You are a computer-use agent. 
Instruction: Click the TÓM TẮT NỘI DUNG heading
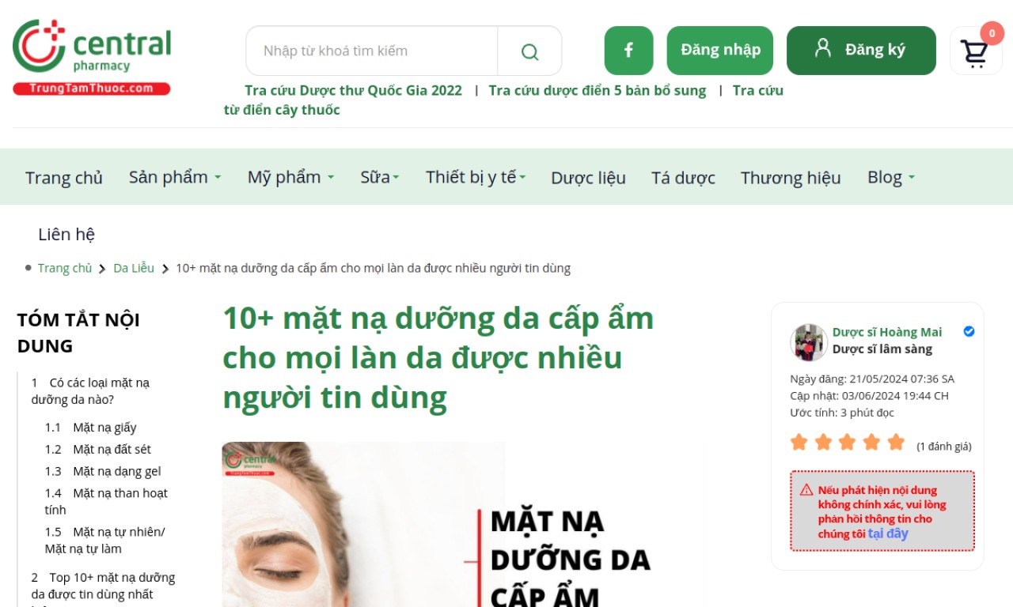coord(78,333)
